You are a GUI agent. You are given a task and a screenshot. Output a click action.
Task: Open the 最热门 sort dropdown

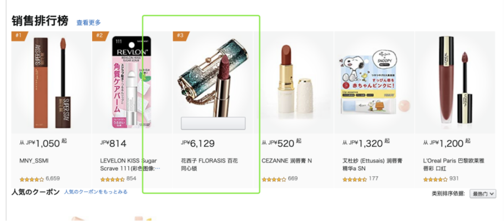(x=483, y=194)
